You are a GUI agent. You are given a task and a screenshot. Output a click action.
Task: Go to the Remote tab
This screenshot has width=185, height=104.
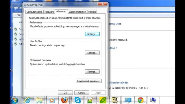[92, 12]
